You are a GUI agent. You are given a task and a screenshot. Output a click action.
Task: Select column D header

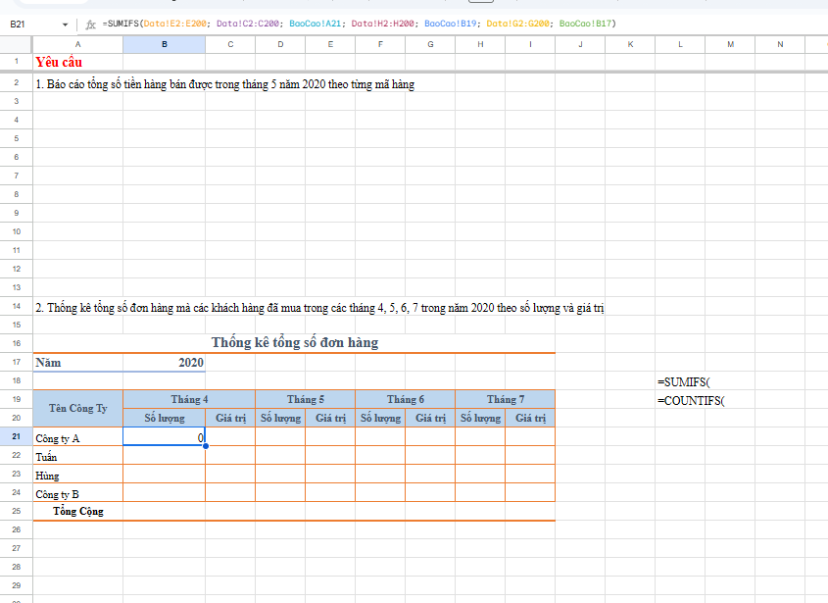coord(280,44)
